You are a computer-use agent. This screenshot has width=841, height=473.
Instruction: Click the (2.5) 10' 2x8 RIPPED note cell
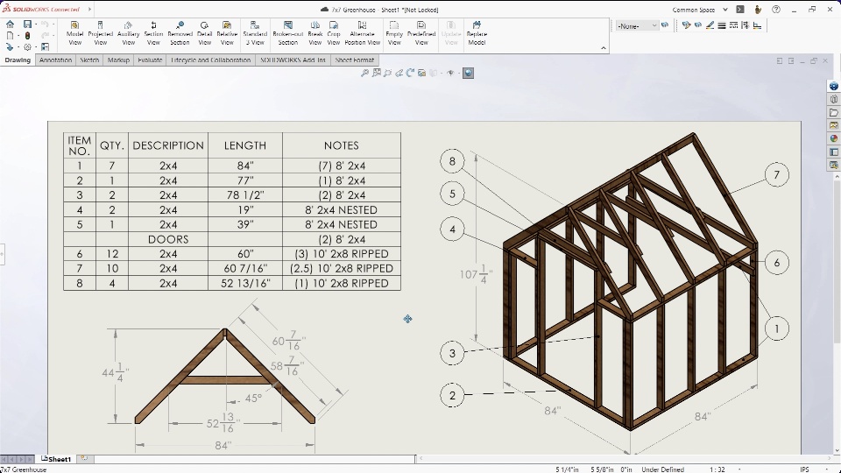click(x=342, y=268)
